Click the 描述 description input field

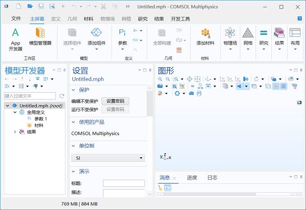point(124,193)
